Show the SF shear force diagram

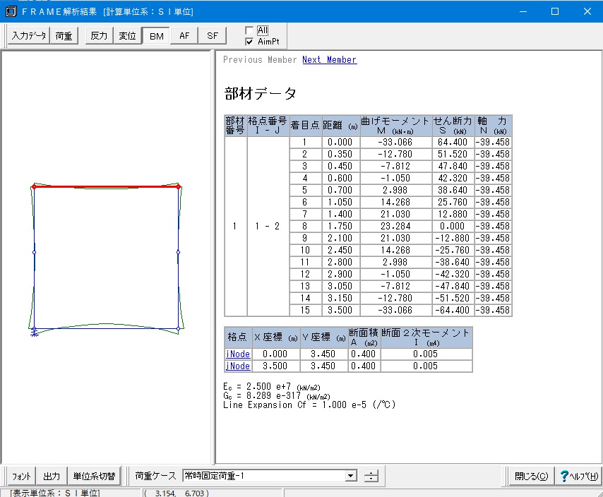(x=212, y=36)
